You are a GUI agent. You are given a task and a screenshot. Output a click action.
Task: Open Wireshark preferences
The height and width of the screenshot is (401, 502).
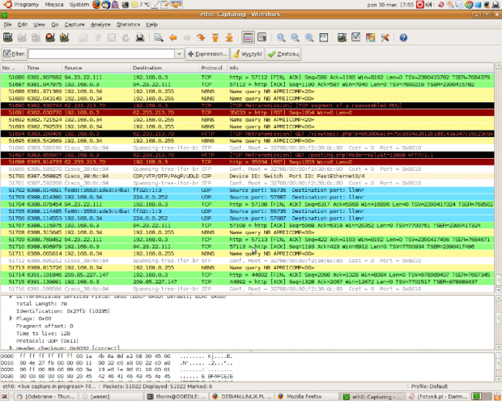(x=385, y=38)
